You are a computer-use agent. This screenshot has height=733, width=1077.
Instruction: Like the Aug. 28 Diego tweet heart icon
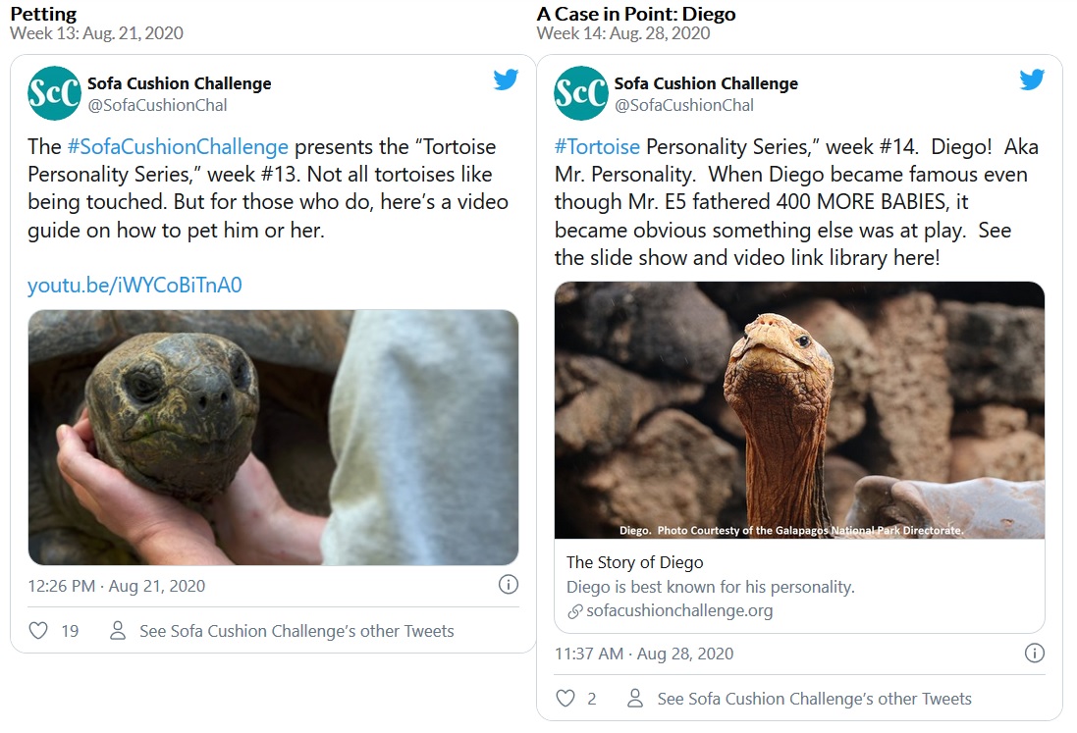click(x=565, y=699)
